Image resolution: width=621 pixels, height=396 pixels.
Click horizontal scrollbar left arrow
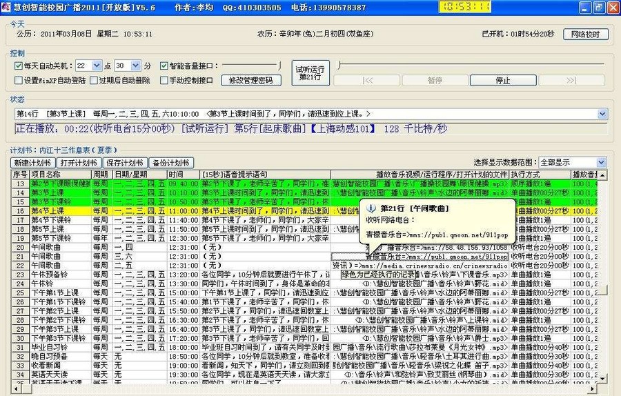tap(16, 389)
